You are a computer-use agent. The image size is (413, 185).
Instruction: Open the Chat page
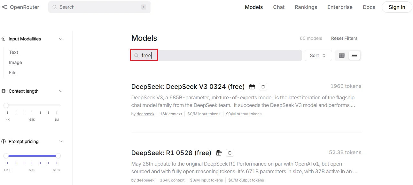[x=279, y=7]
